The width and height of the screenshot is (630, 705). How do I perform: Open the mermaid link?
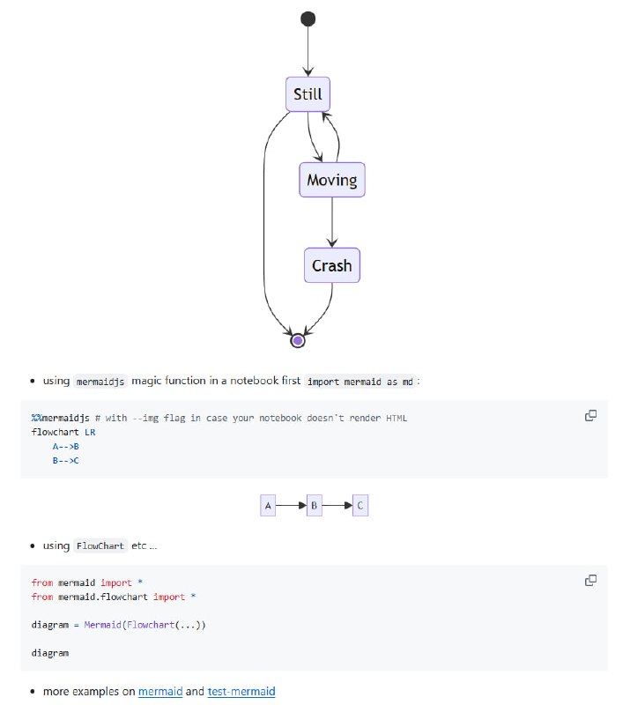click(x=160, y=691)
